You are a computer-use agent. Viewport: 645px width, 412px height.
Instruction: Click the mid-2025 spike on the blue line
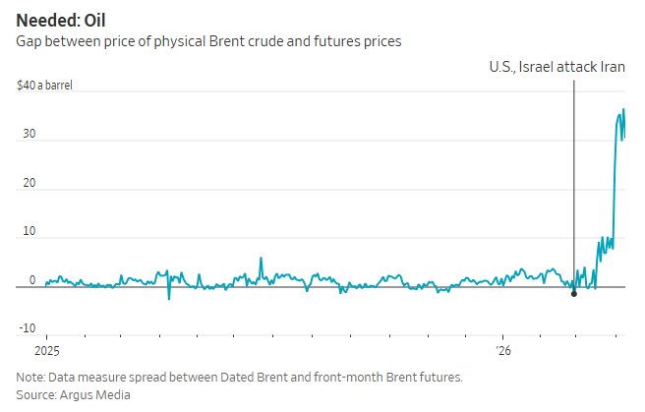261,259
